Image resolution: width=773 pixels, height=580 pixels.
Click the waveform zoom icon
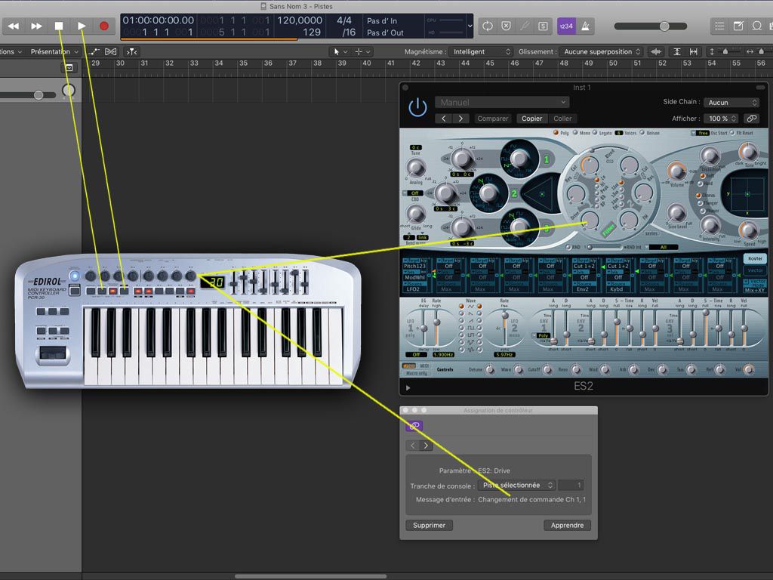(656, 52)
